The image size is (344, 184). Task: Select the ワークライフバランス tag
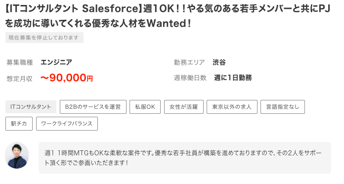click(x=67, y=124)
